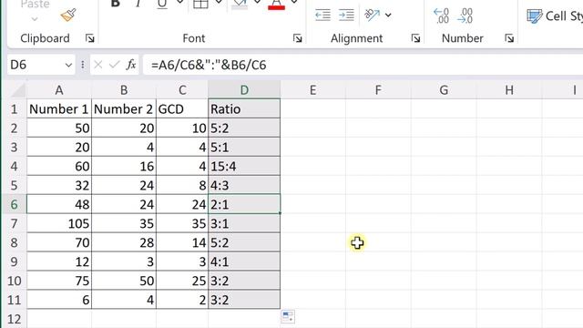Click the Decrease Indent icon
This screenshot has width=583, height=328.
point(322,15)
